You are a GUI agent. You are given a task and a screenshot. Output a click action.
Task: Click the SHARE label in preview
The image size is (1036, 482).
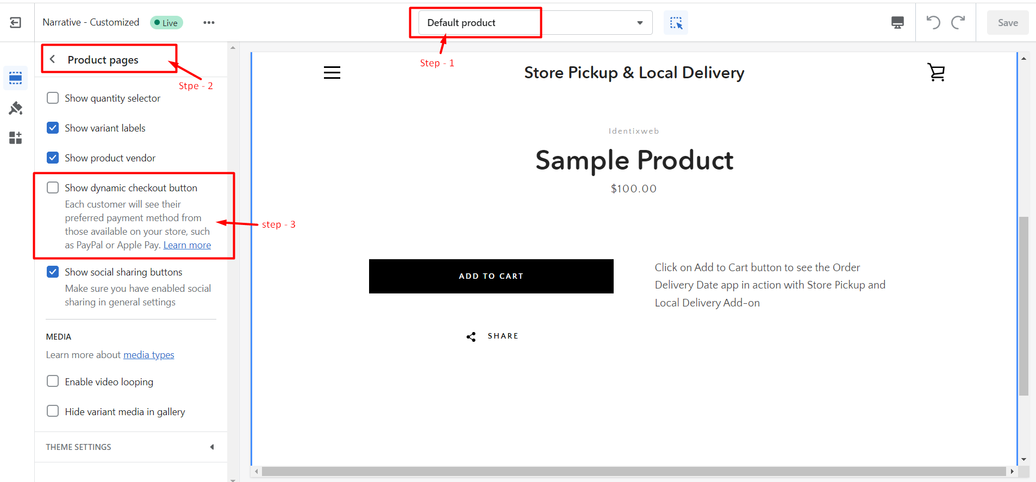point(503,336)
